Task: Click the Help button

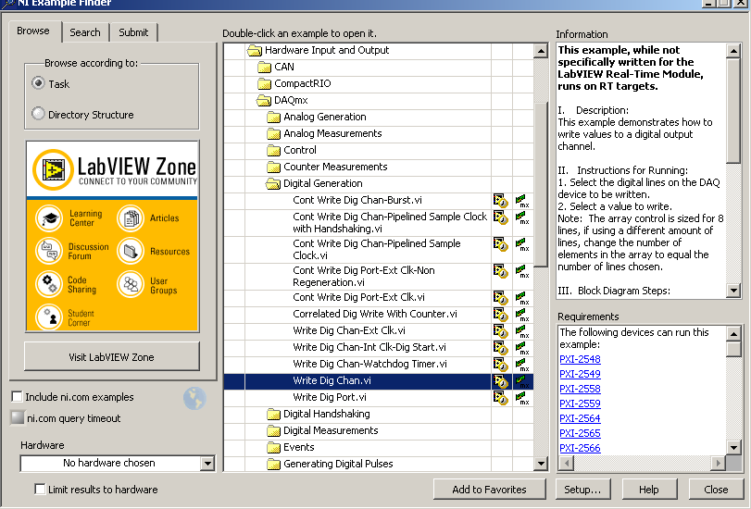Action: coord(649,490)
